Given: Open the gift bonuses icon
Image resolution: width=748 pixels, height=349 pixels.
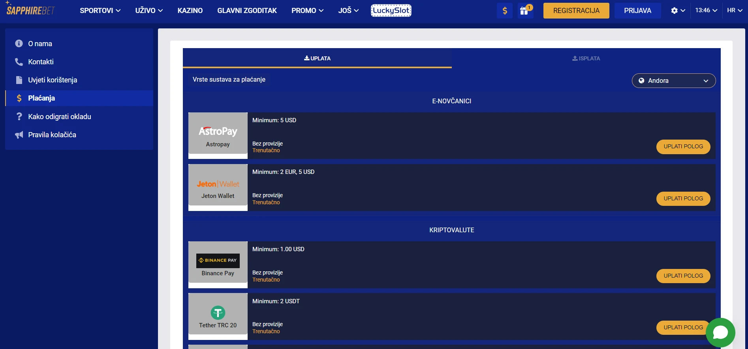Looking at the screenshot, I should (x=525, y=11).
